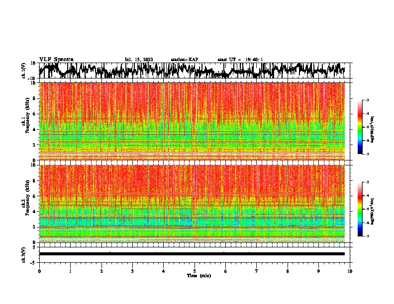
Task: Click time axis tick label "7"
Action: pos(257,271)
